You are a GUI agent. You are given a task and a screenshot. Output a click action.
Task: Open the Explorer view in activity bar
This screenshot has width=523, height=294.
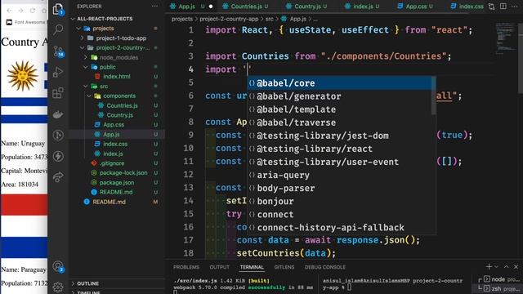click(58, 9)
